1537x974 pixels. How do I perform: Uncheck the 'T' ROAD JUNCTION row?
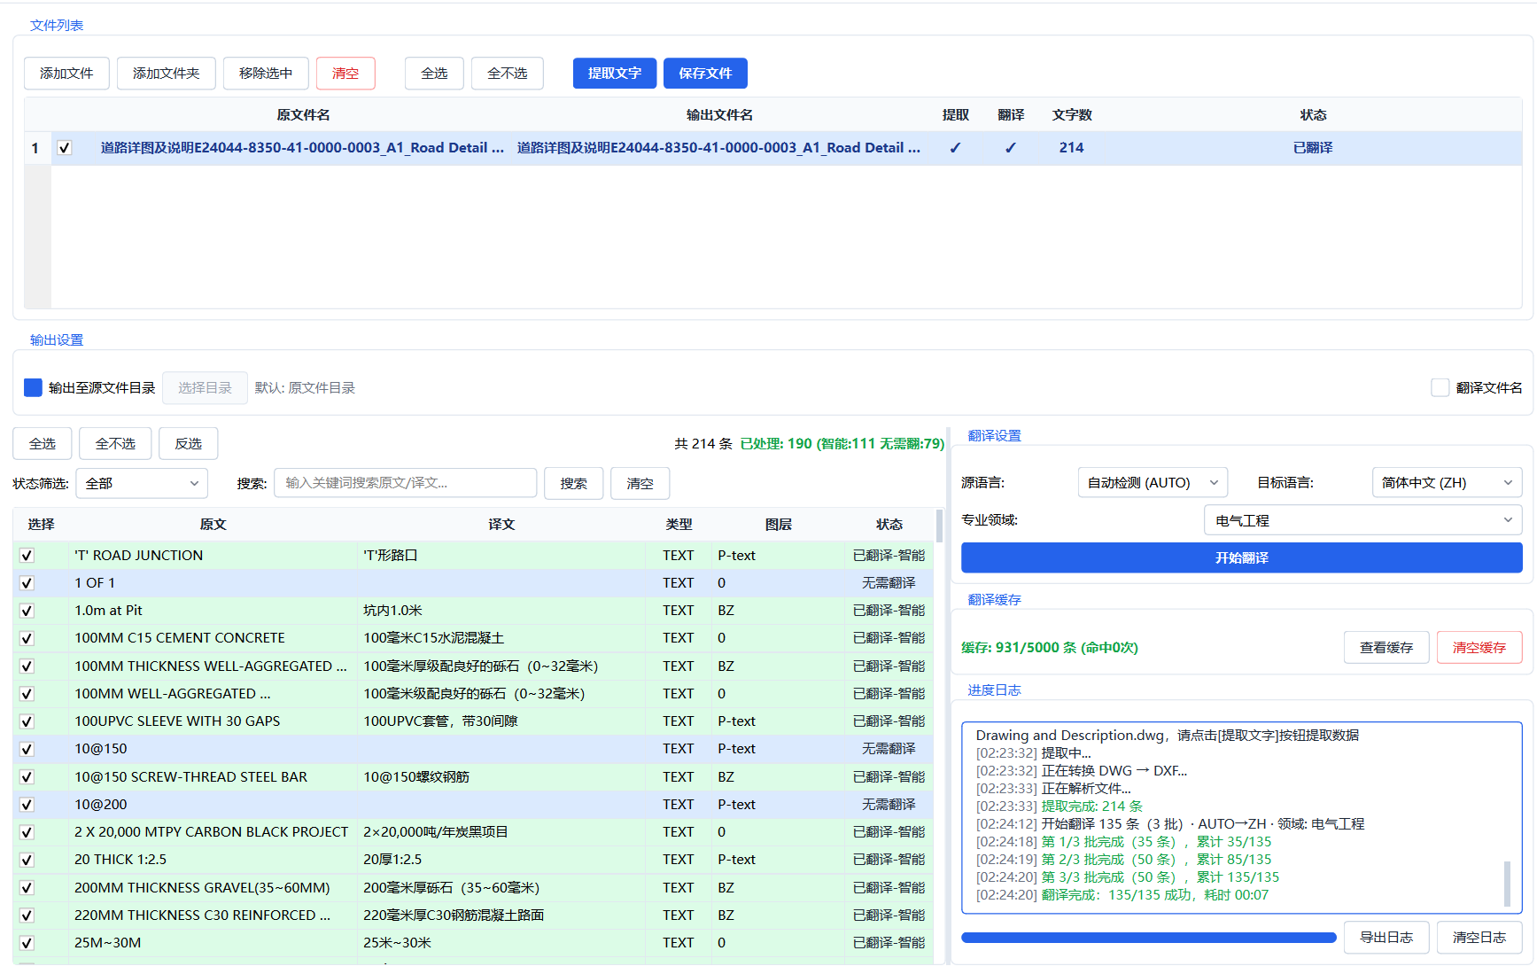[x=27, y=556]
